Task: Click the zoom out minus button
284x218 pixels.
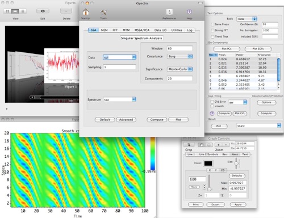Action: pos(225,145)
